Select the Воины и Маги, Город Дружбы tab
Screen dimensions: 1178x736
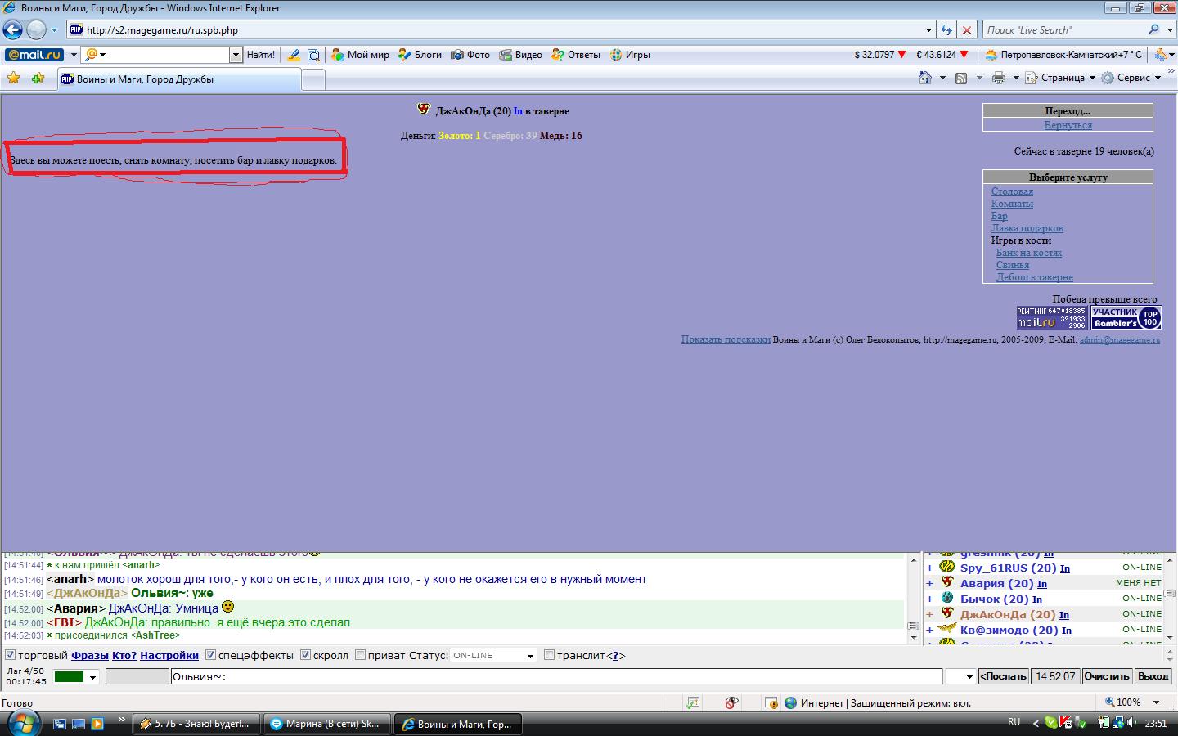tap(178, 79)
